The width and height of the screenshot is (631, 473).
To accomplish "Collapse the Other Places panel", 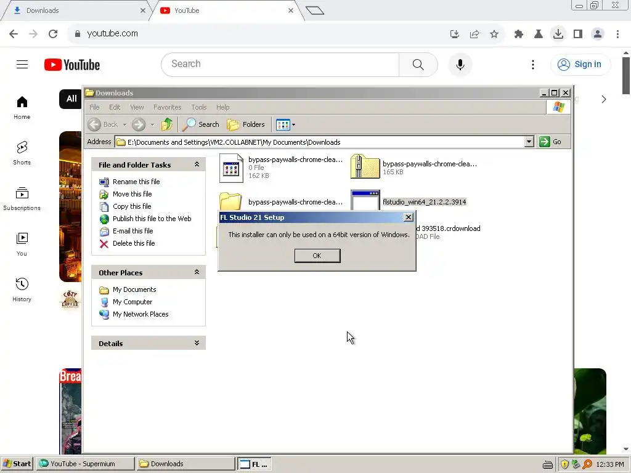I will pos(197,272).
